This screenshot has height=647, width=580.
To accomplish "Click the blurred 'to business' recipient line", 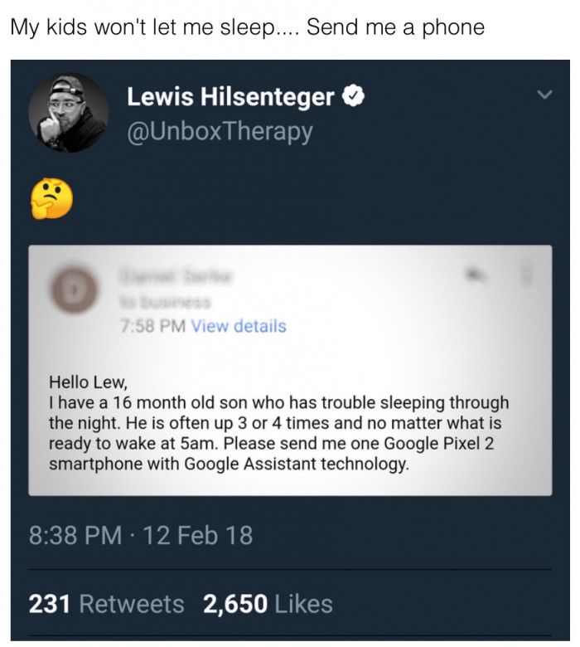I will pos(166,302).
